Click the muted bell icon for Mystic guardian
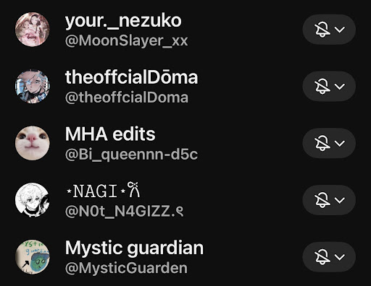 click(322, 257)
